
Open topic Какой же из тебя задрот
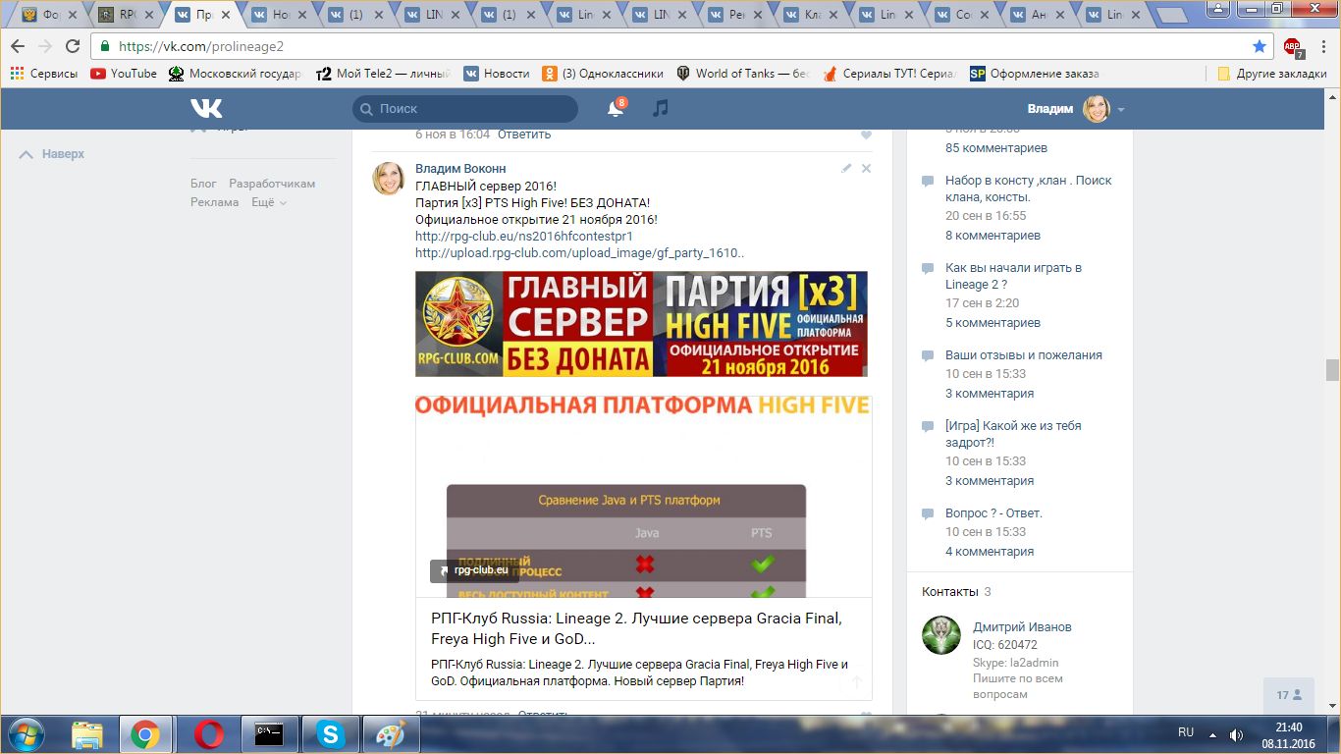point(1013,434)
